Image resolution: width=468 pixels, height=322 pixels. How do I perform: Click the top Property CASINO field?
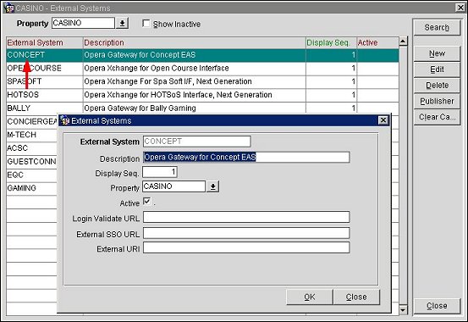coord(83,23)
